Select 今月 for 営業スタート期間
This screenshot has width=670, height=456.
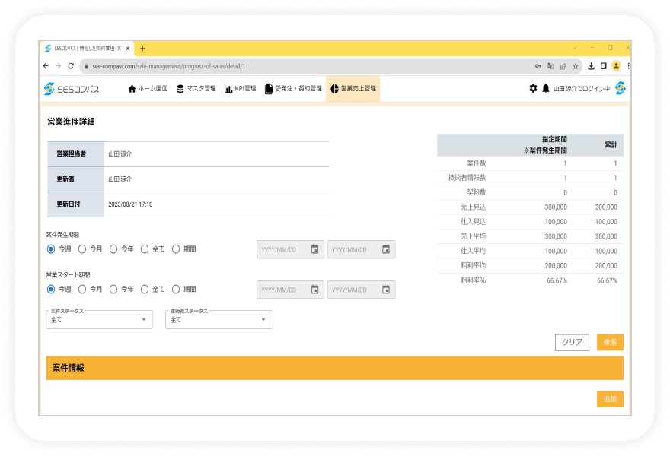pyautogui.click(x=82, y=290)
